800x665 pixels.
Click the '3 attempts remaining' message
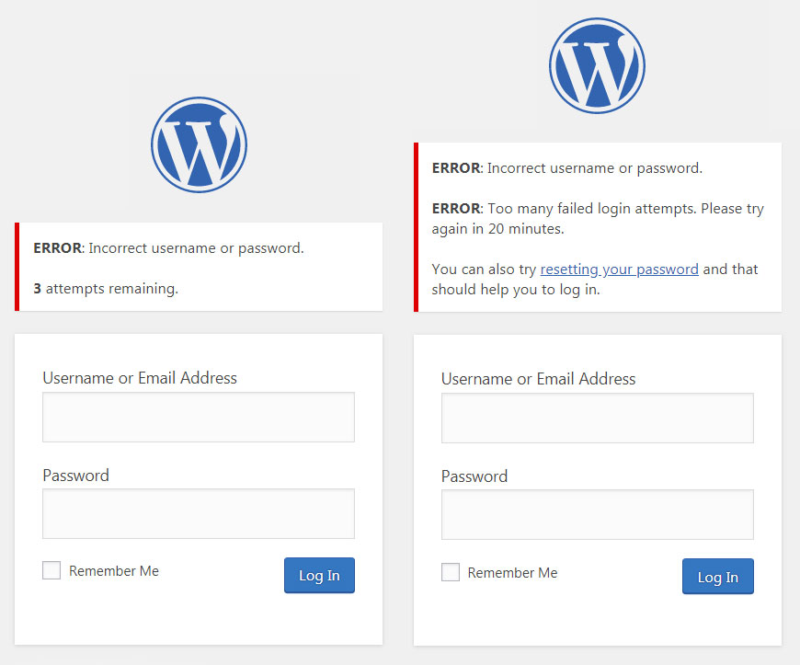coord(106,289)
